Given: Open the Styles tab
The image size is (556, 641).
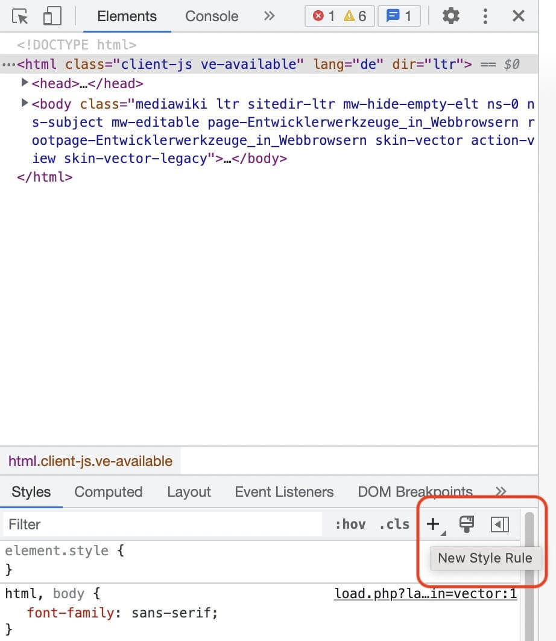Looking at the screenshot, I should 31,492.
